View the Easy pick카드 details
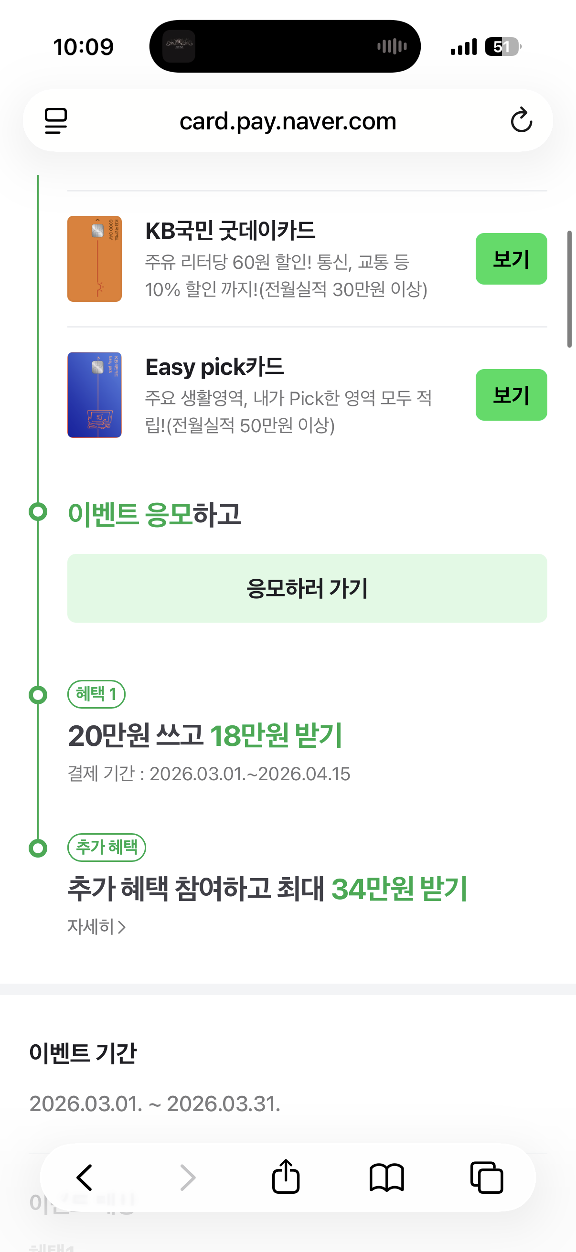Screen dimensions: 576x1252 [x=511, y=394]
